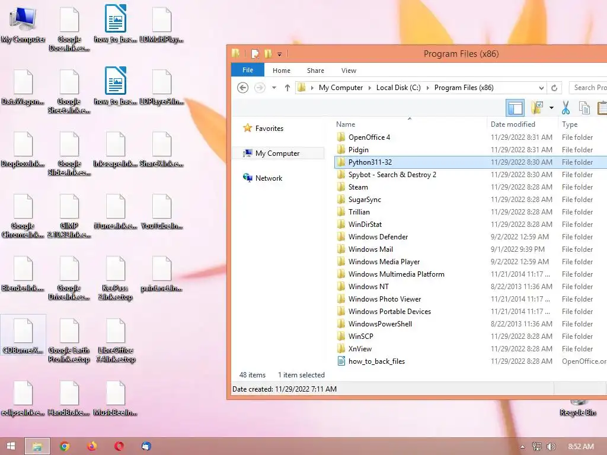Launch Google Chrome from the taskbar

pos(65,446)
